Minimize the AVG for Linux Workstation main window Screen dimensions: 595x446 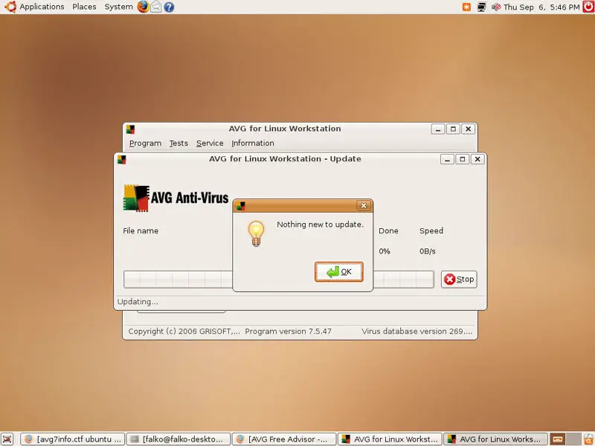tap(438, 129)
